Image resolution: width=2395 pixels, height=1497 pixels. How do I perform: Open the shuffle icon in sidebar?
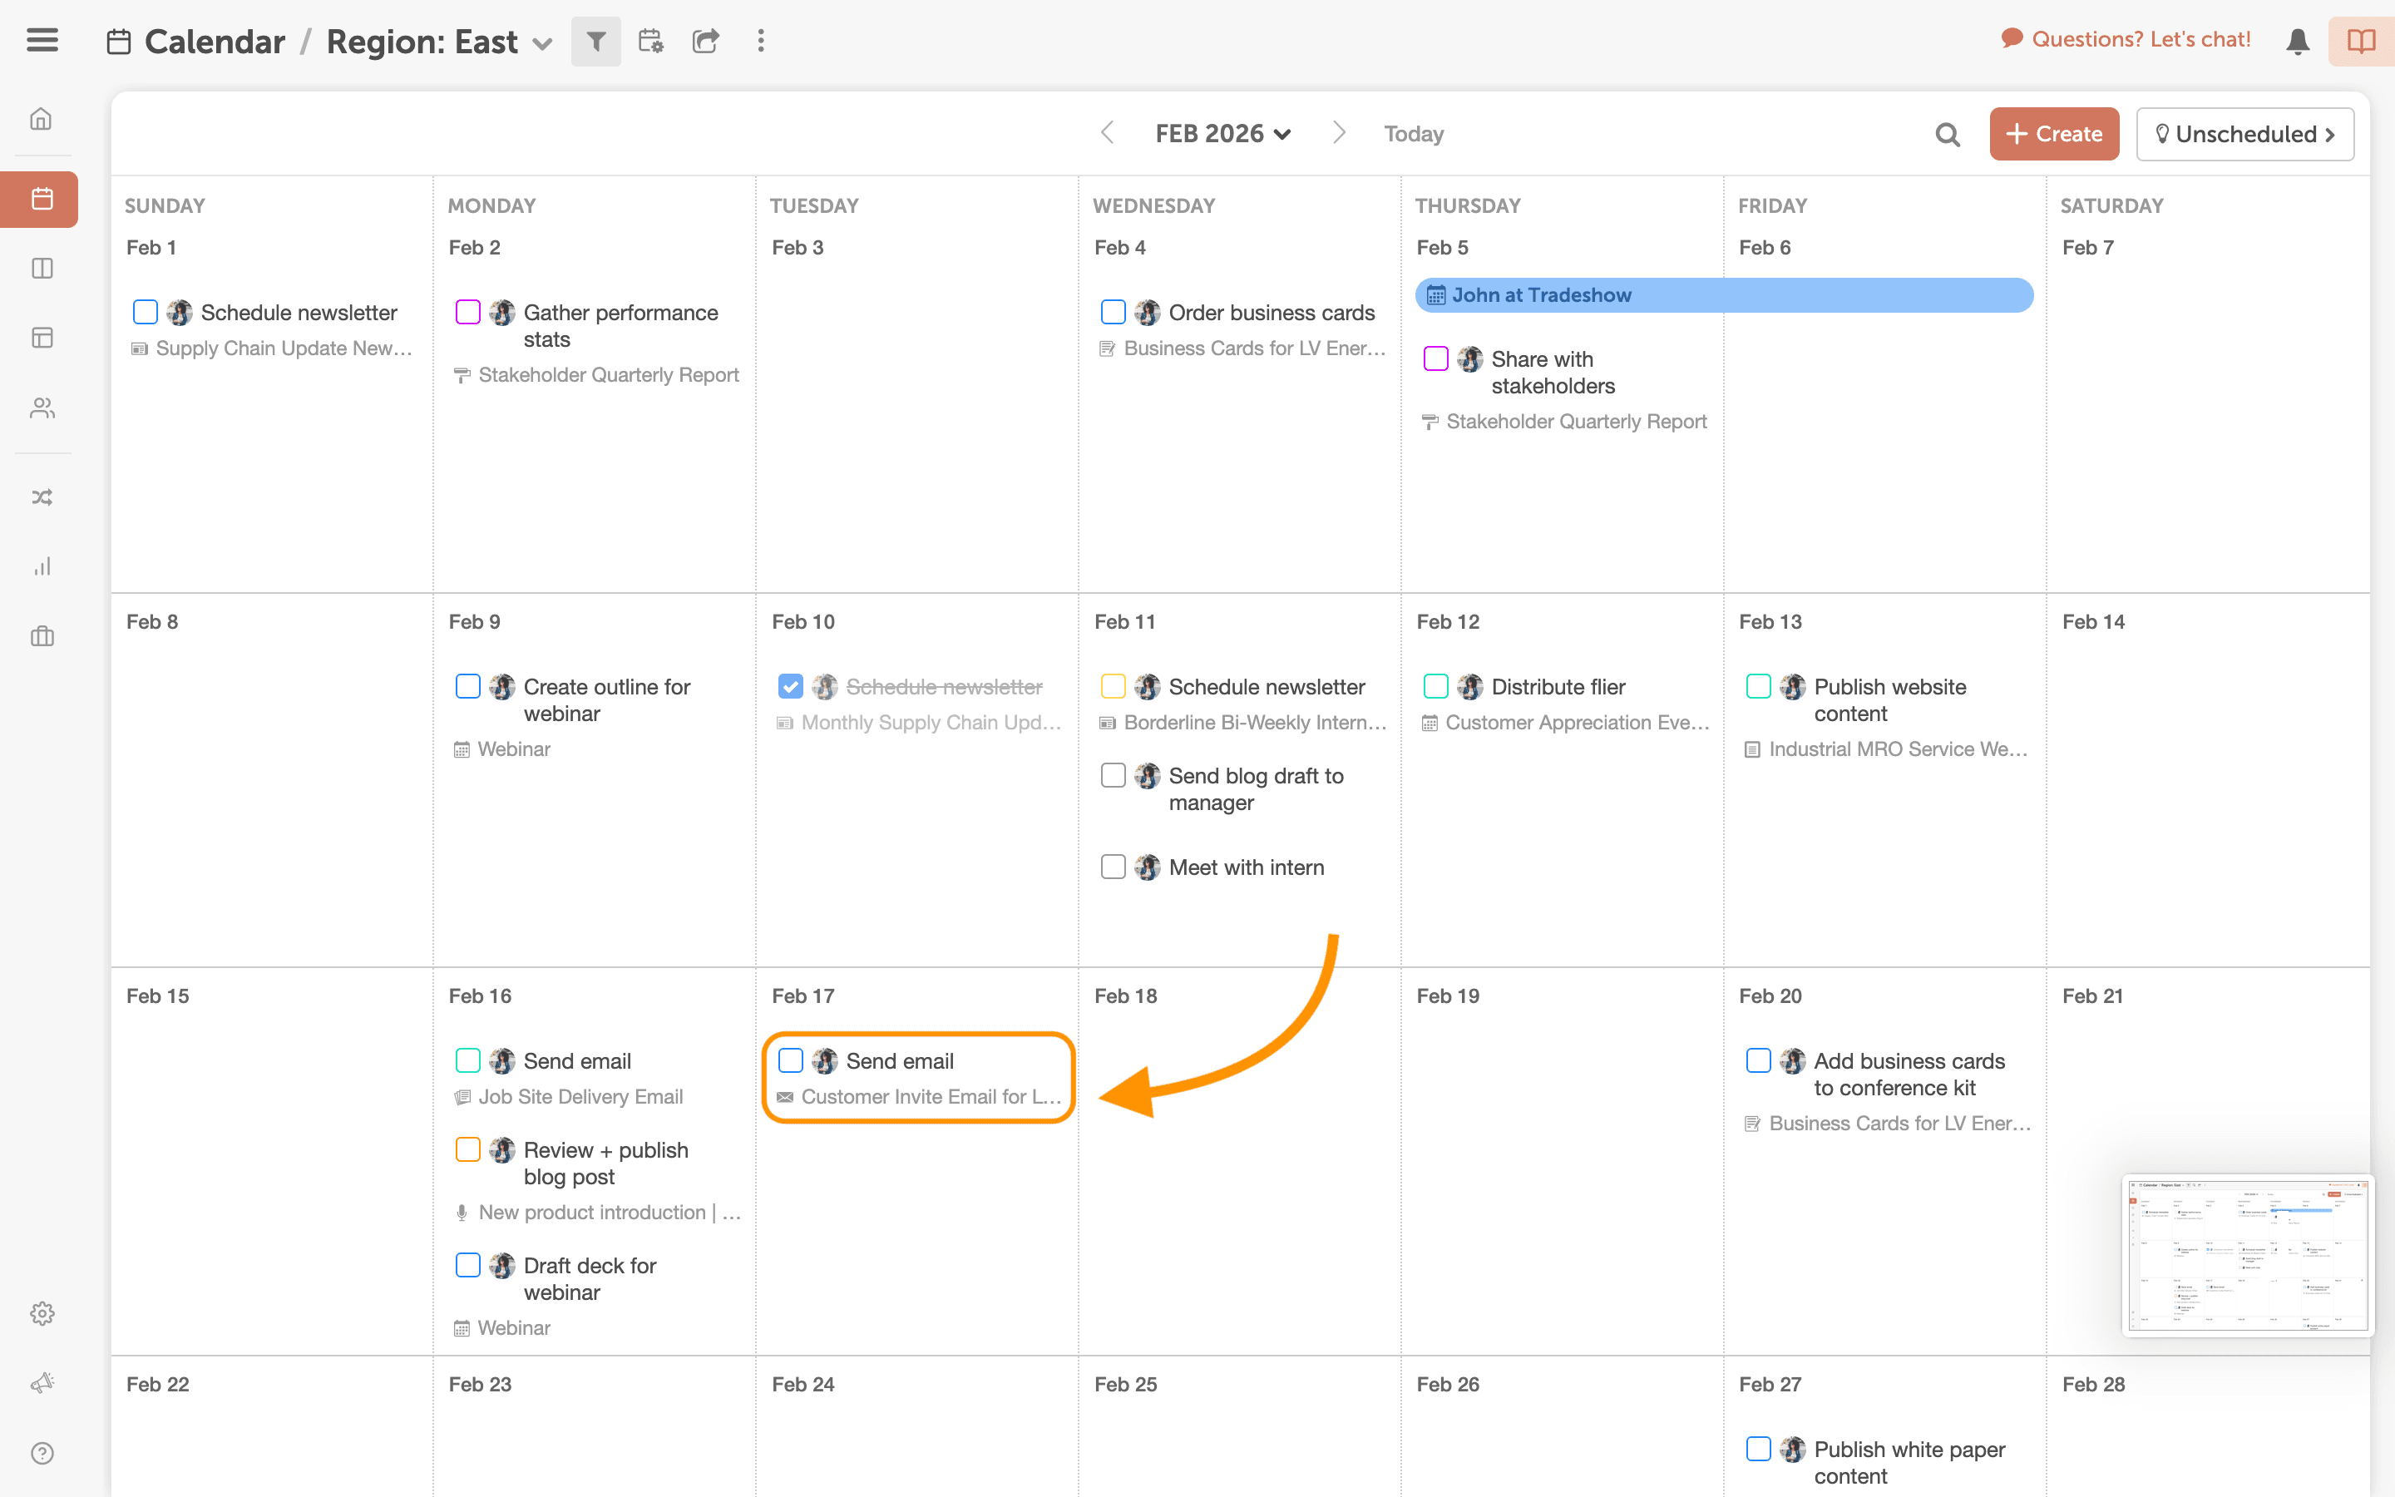pyautogui.click(x=42, y=497)
